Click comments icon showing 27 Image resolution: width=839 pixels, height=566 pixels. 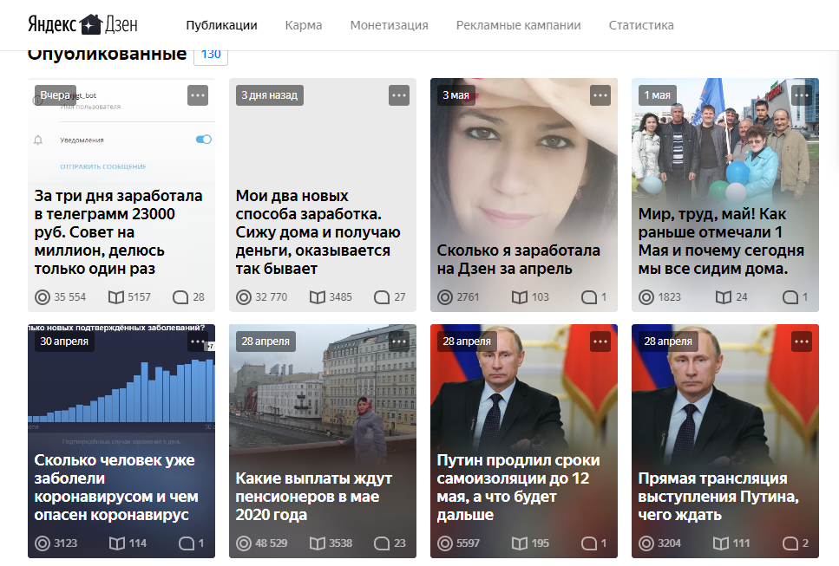tap(382, 297)
